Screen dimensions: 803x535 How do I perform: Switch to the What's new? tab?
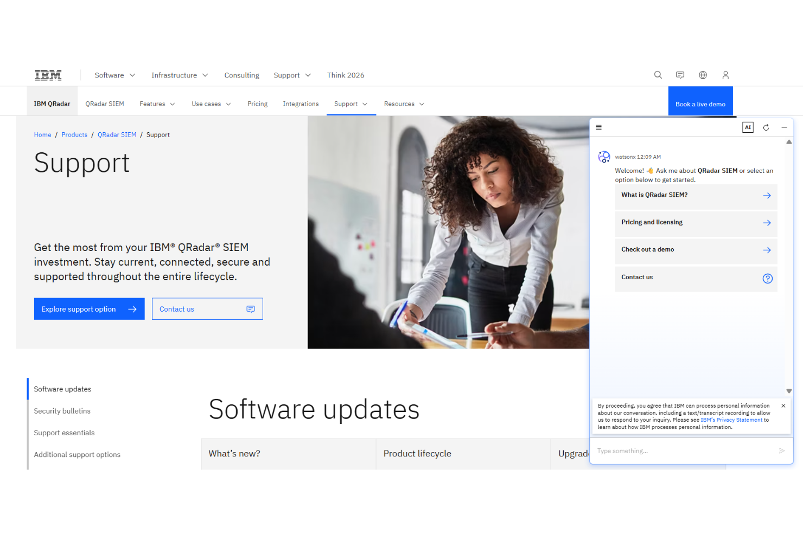289,454
